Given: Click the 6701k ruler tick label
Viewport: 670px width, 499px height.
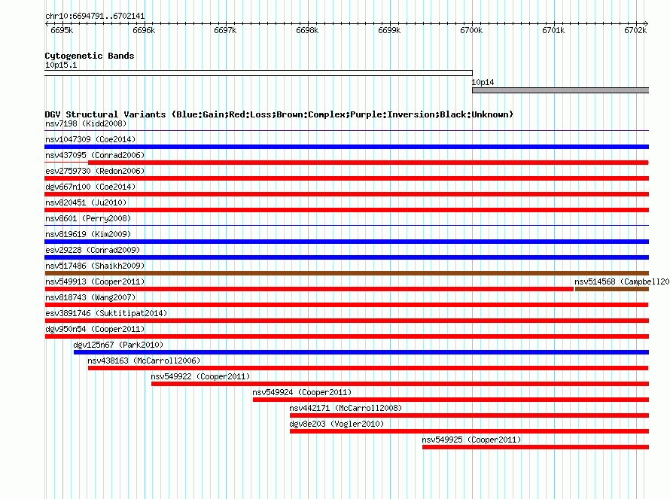Looking at the screenshot, I should click(553, 30).
